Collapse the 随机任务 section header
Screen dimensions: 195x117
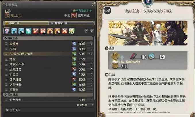[x=48, y=38]
